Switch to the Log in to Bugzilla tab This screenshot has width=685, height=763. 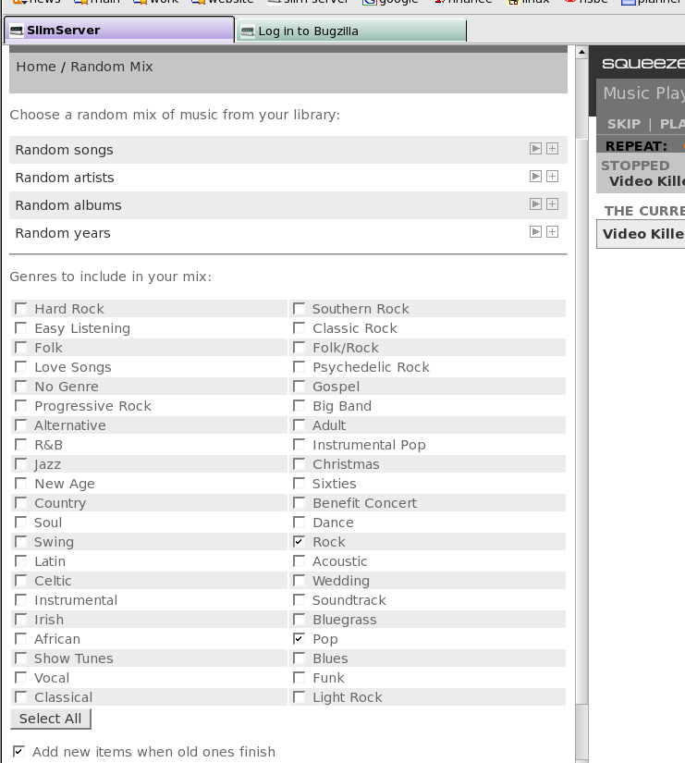pyautogui.click(x=350, y=31)
